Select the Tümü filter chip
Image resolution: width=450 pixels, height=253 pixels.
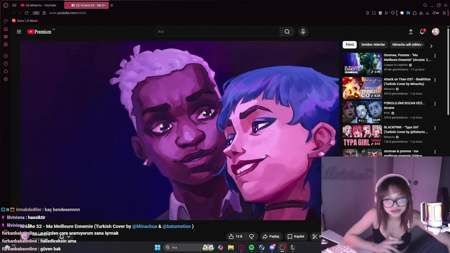coord(349,45)
